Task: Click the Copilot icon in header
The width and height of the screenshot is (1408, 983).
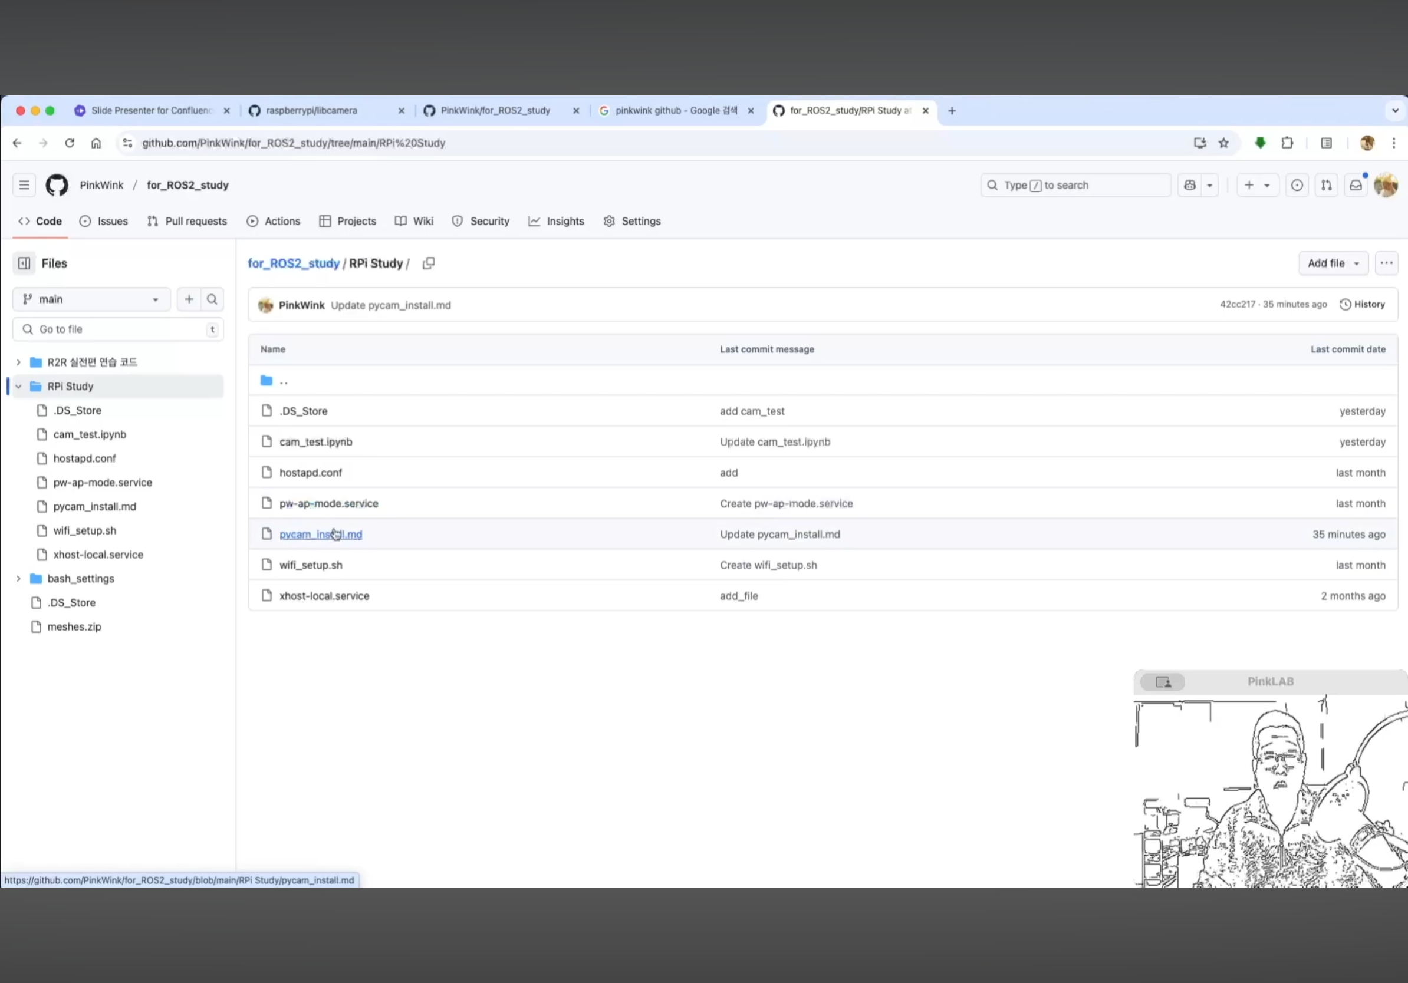Action: point(1190,185)
